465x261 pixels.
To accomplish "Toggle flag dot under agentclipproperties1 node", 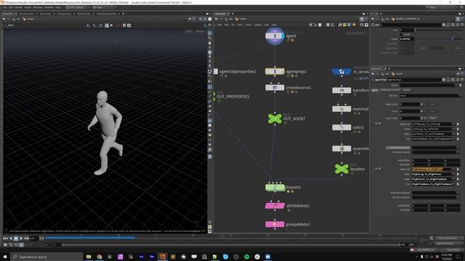I will point(222,75).
